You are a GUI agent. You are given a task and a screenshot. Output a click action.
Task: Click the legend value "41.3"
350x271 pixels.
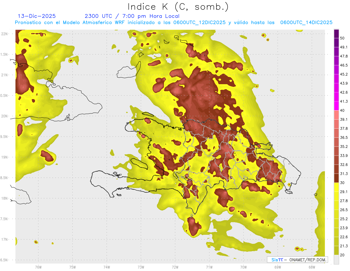pyautogui.click(x=344, y=101)
